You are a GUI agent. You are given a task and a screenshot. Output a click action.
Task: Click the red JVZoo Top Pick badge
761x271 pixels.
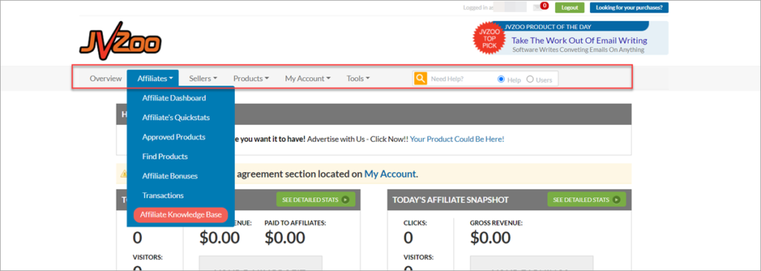click(489, 39)
